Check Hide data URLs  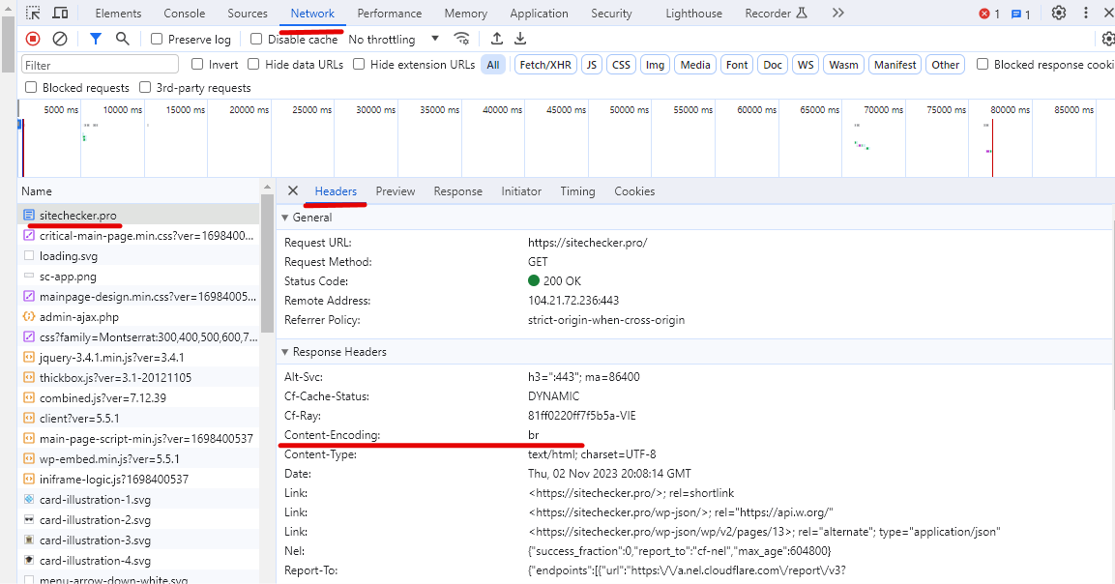click(x=253, y=64)
